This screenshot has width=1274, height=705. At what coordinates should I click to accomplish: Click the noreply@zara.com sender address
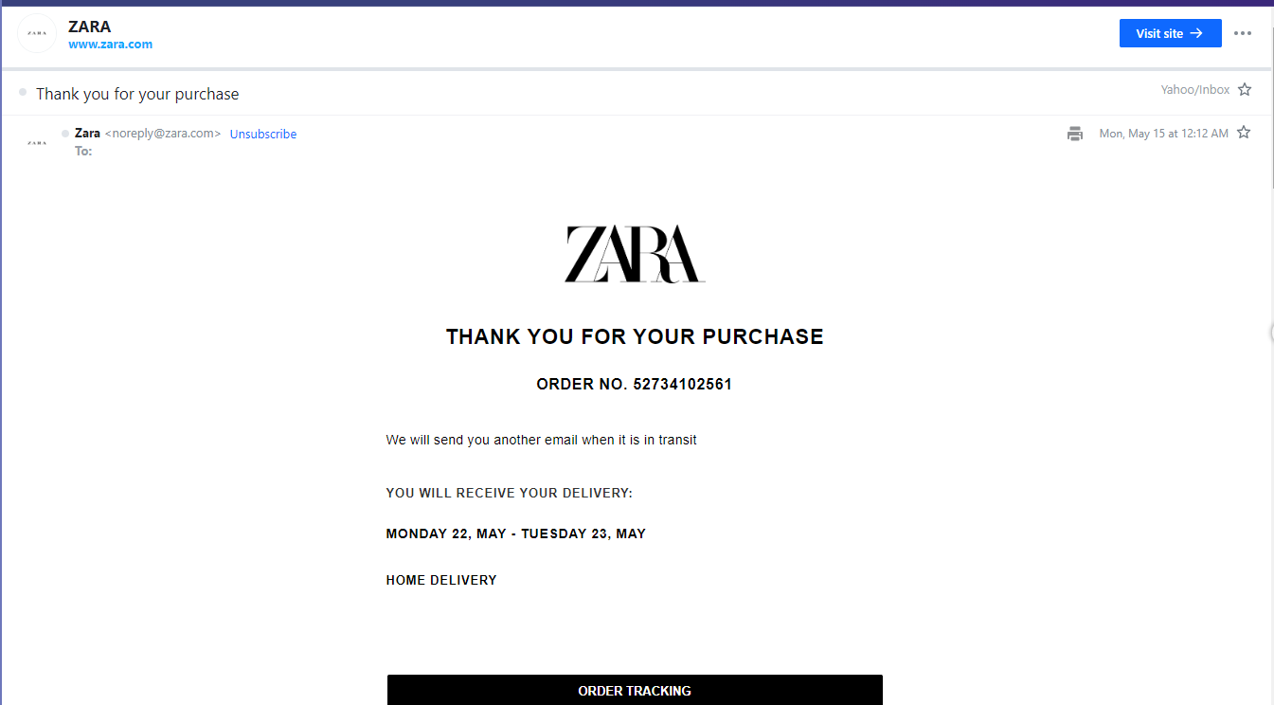163,134
